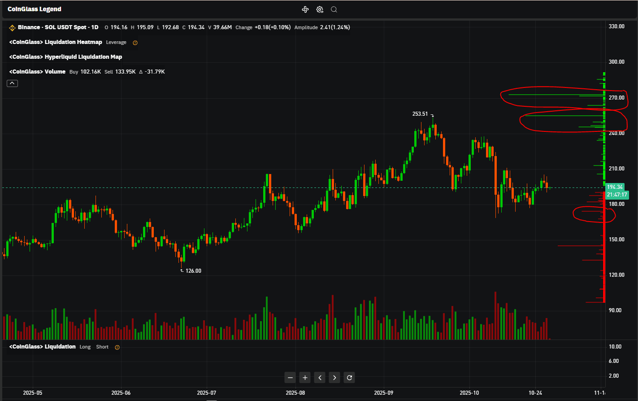This screenshot has width=638, height=401.
Task: Click the 6.00 liquidation axis label
Action: click(614, 361)
